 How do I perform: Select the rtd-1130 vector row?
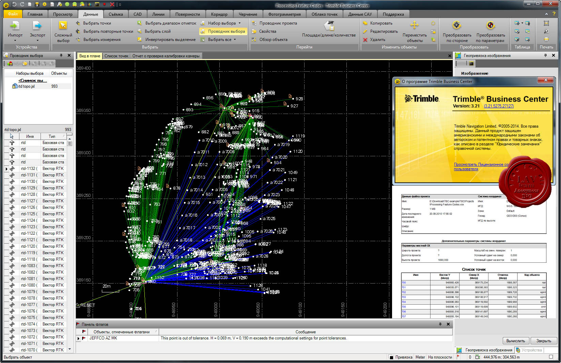coord(35,181)
